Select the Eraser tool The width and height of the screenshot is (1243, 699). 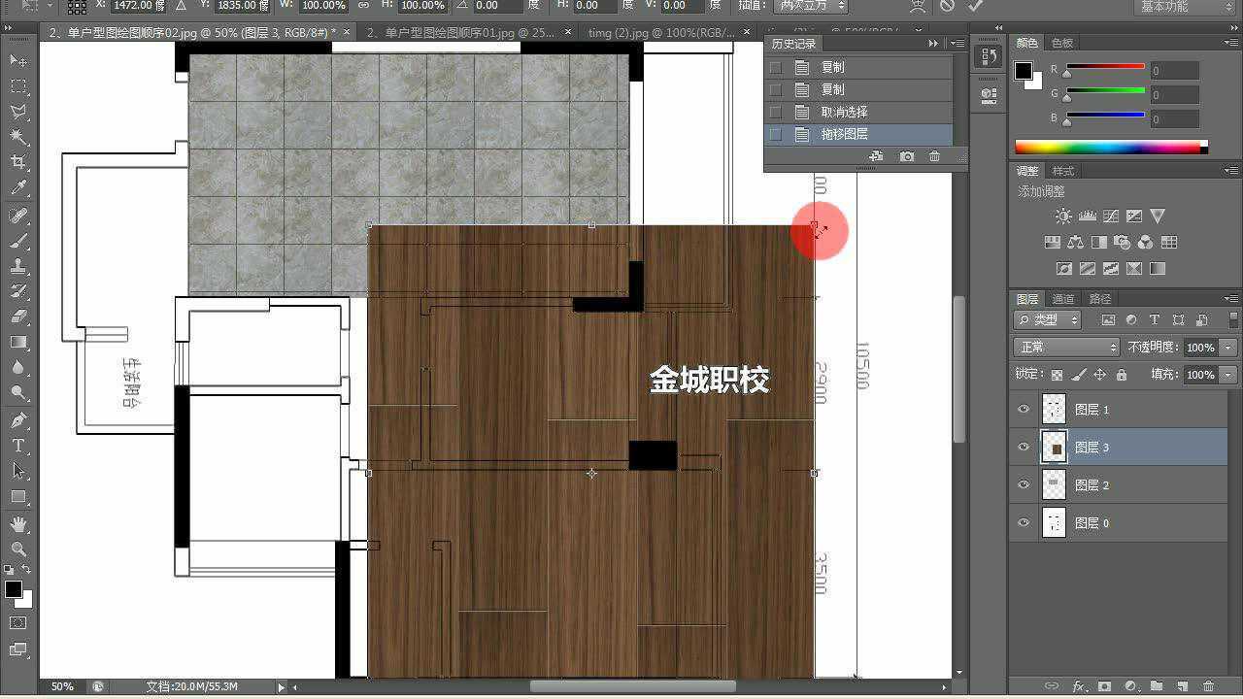[18, 316]
